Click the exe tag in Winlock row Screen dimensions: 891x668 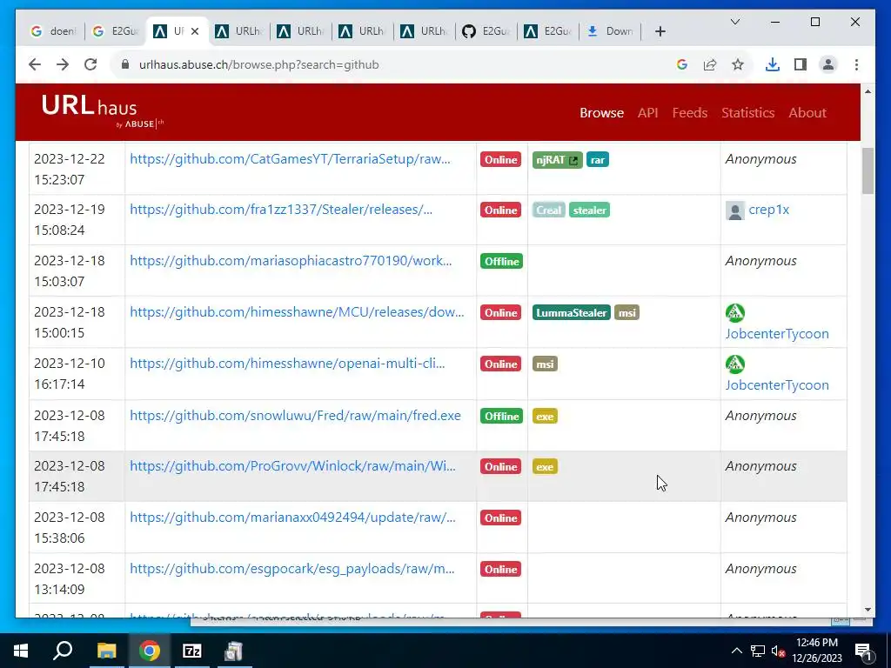coord(545,467)
